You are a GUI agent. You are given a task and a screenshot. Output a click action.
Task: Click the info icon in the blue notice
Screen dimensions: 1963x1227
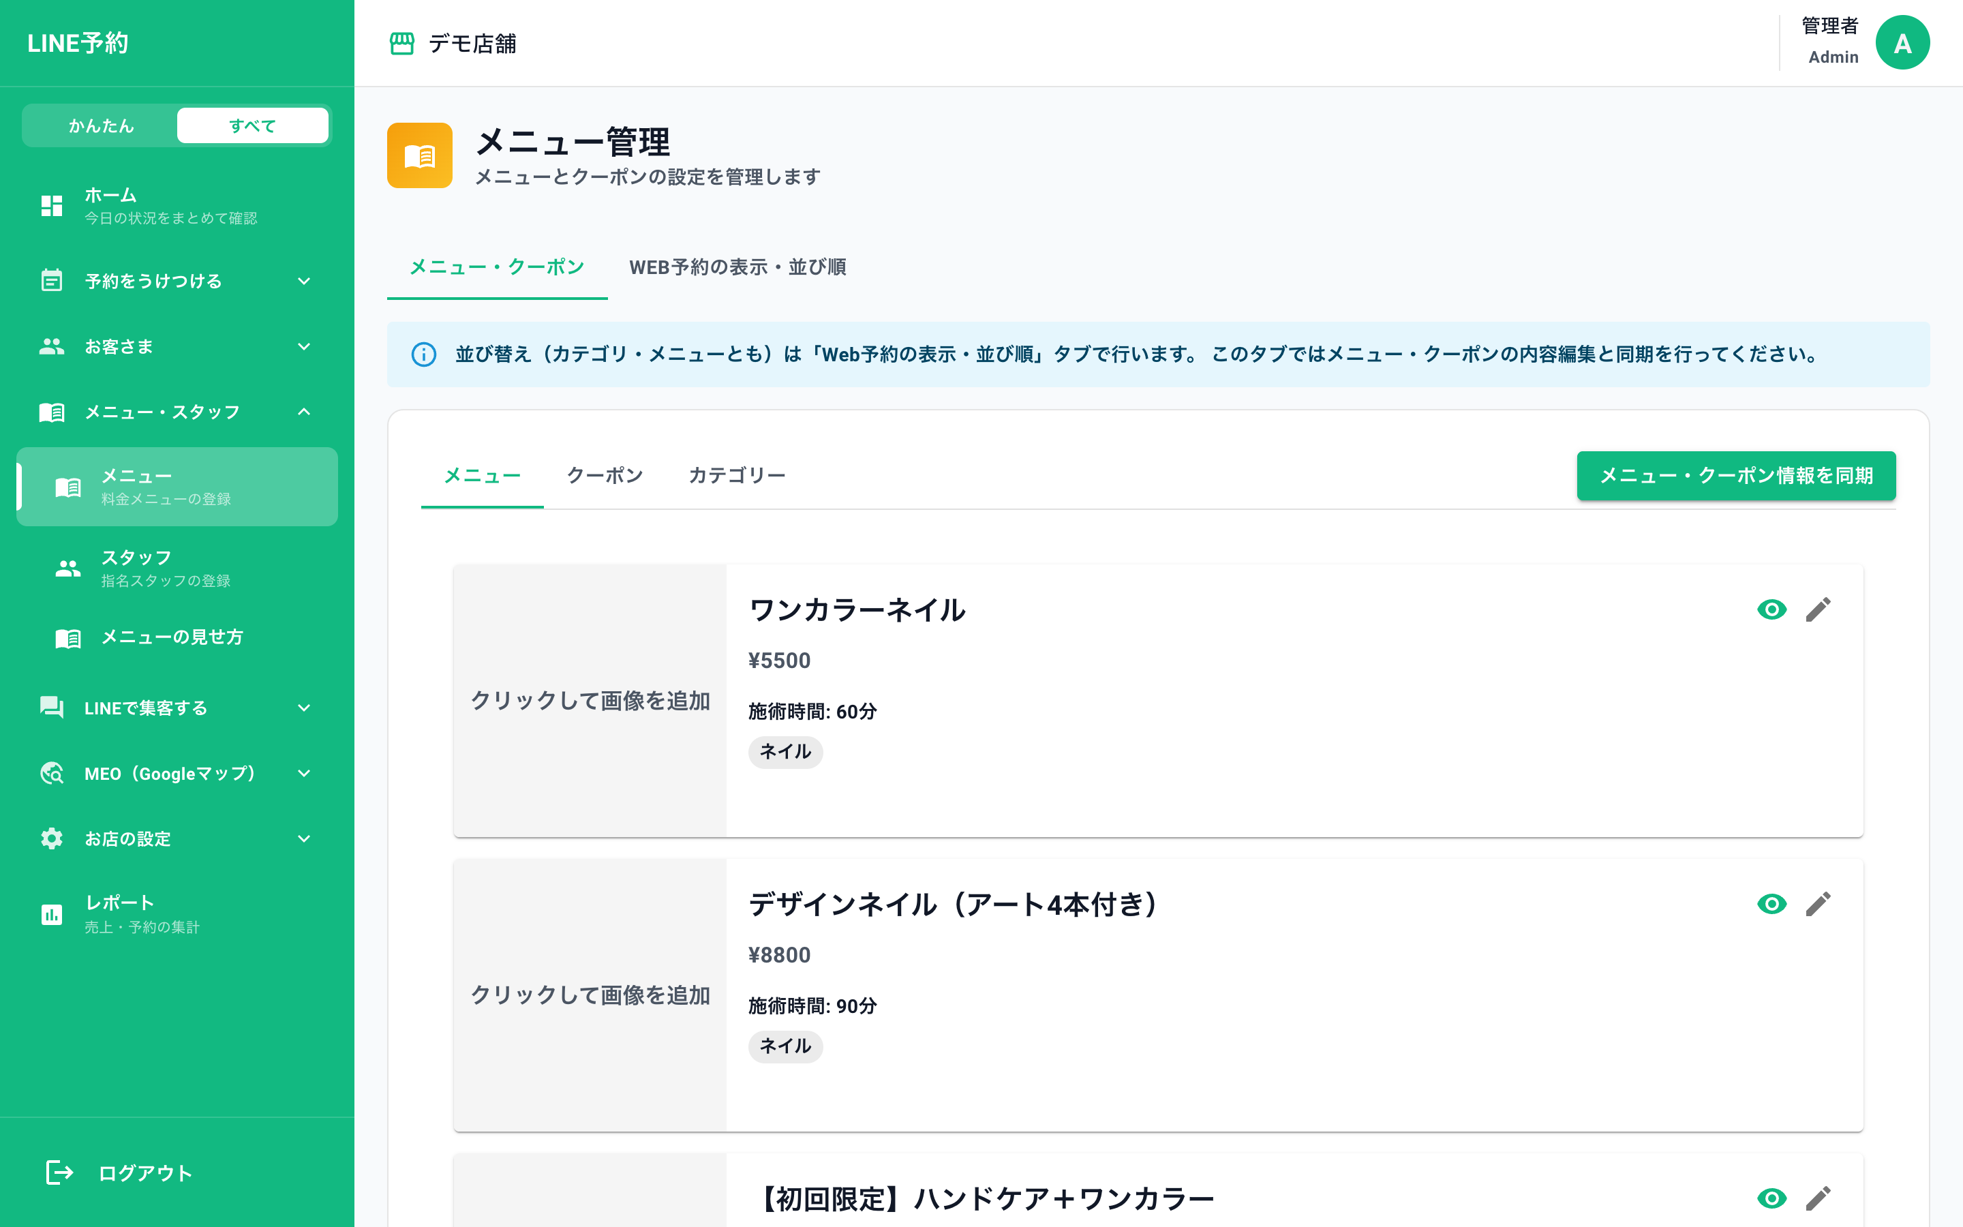(x=423, y=354)
